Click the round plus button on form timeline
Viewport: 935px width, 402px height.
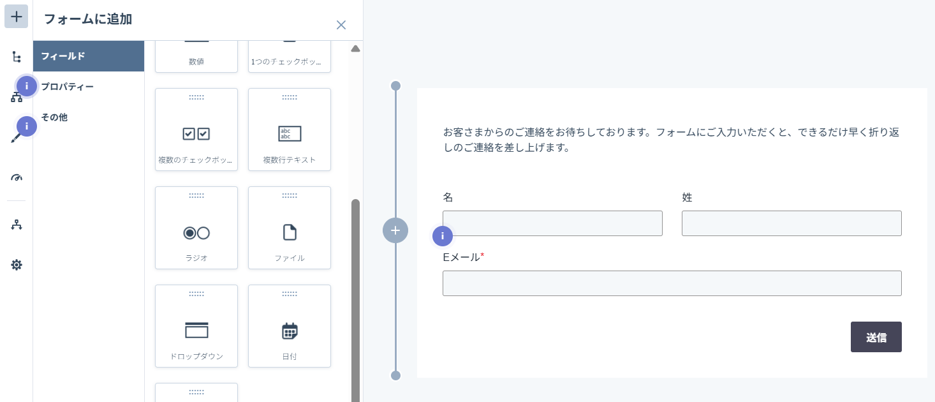coord(395,230)
